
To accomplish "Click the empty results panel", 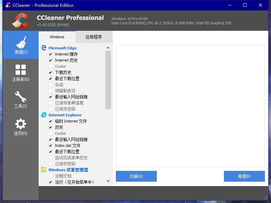I will click(x=190, y=106).
